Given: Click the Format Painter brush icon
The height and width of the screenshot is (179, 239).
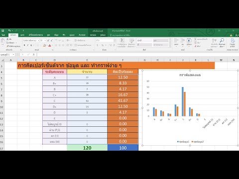Looking at the screenshot, I should point(7,46).
